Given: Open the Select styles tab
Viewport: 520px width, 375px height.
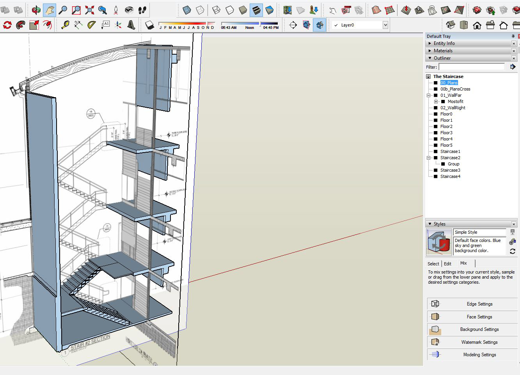Looking at the screenshot, I should coord(433,264).
